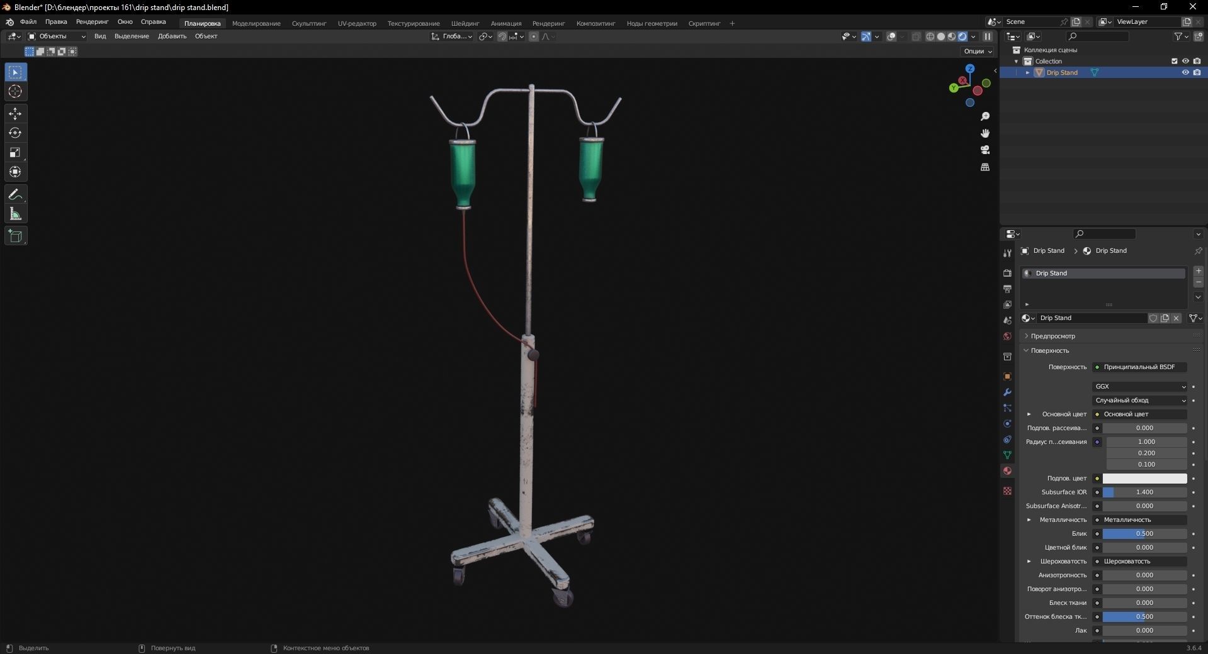1208x654 pixels.
Task: Click the pan view hand icon
Action: click(985, 133)
